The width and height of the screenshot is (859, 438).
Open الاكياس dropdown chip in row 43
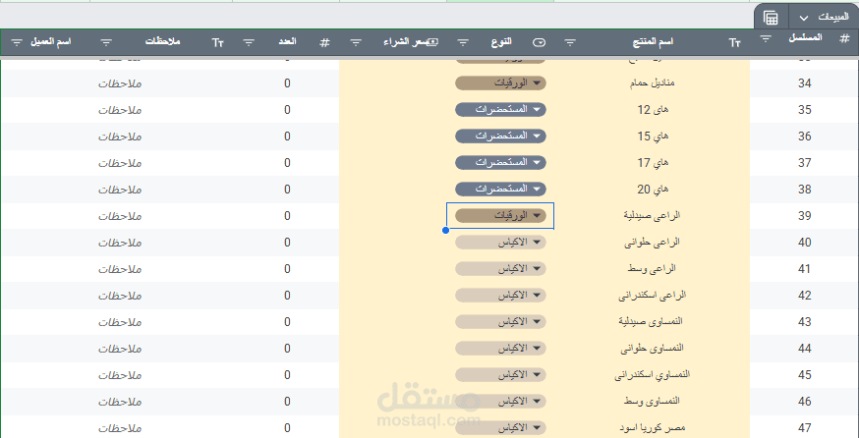pos(500,321)
